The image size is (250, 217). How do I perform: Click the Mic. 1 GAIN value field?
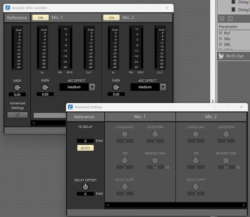[x=45, y=95]
